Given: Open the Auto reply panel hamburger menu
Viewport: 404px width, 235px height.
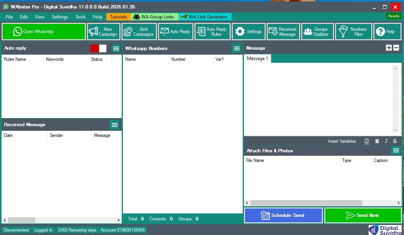Looking at the screenshot, I should point(116,48).
